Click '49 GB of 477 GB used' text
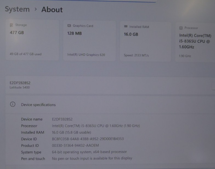The image size is (215, 169). 26,54
